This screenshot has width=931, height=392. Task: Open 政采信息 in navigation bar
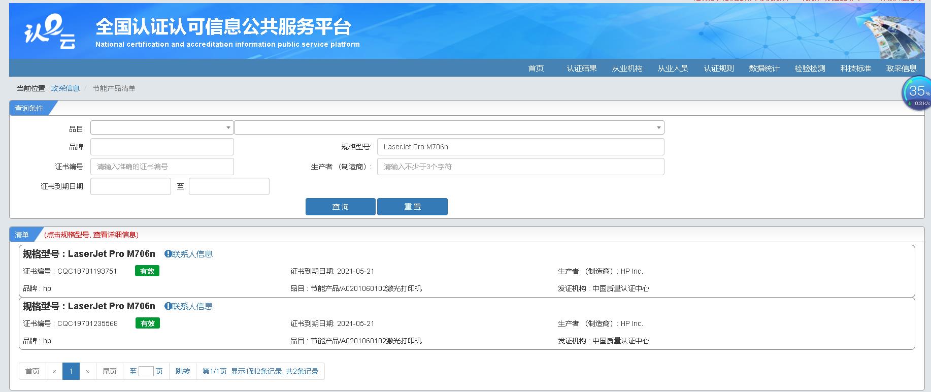pos(902,69)
